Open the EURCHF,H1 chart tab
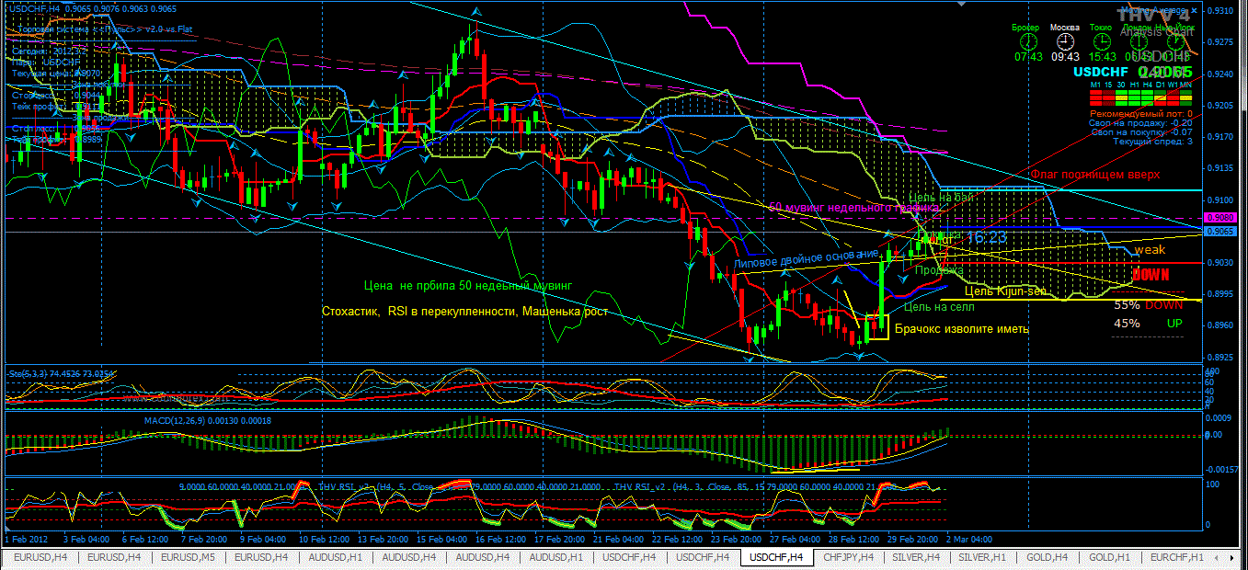Image resolution: width=1248 pixels, height=570 pixels. click(1177, 558)
